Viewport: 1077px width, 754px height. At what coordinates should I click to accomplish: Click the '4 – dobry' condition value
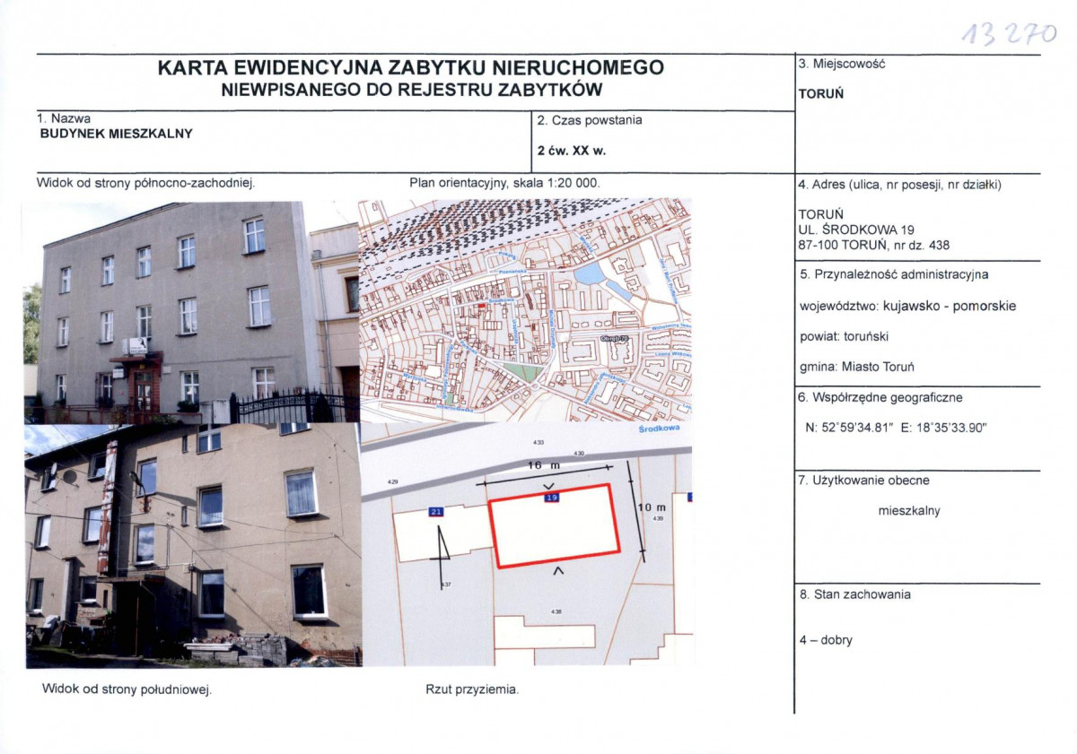click(825, 640)
